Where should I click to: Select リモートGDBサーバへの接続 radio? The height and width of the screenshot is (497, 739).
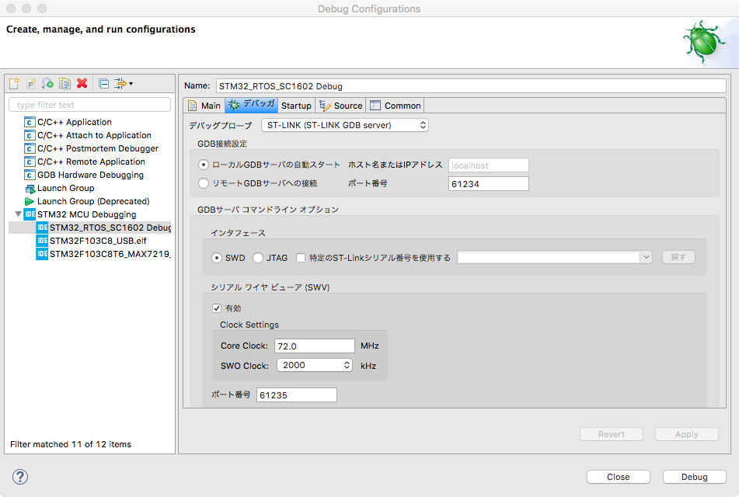[204, 183]
